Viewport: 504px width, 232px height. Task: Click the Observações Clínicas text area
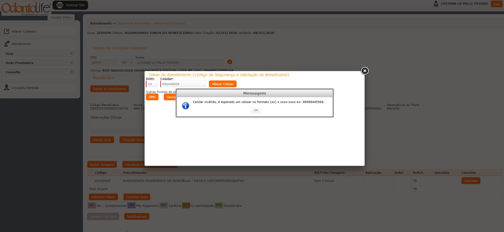click(117, 126)
